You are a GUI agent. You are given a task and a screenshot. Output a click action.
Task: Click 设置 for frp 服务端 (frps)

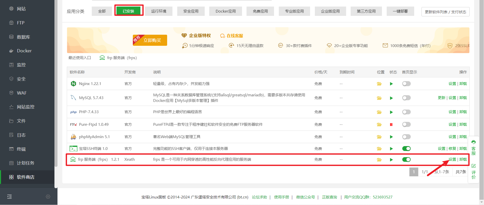point(452,159)
